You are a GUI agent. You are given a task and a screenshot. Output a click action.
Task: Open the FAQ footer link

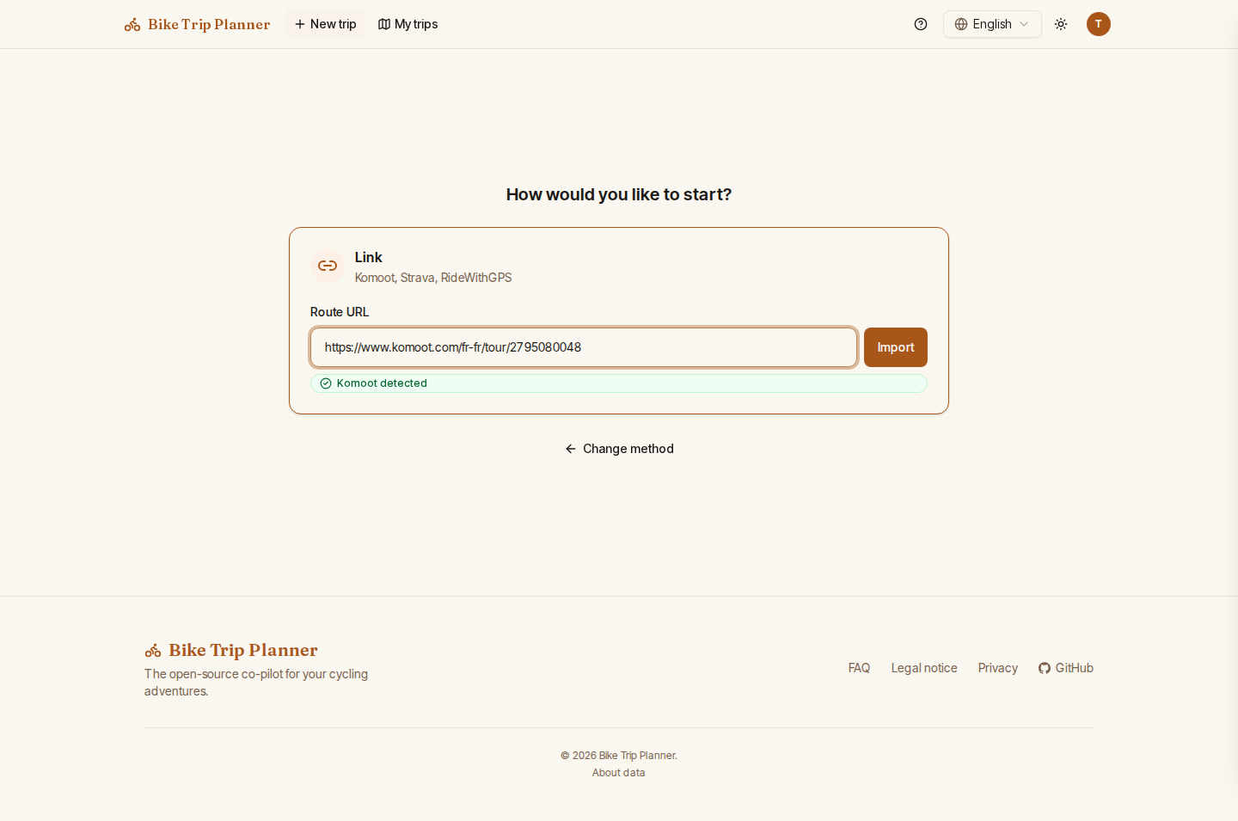coord(859,668)
